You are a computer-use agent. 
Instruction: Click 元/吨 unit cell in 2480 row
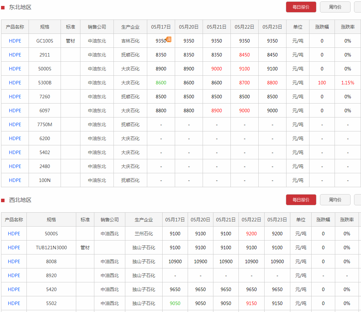298,167
